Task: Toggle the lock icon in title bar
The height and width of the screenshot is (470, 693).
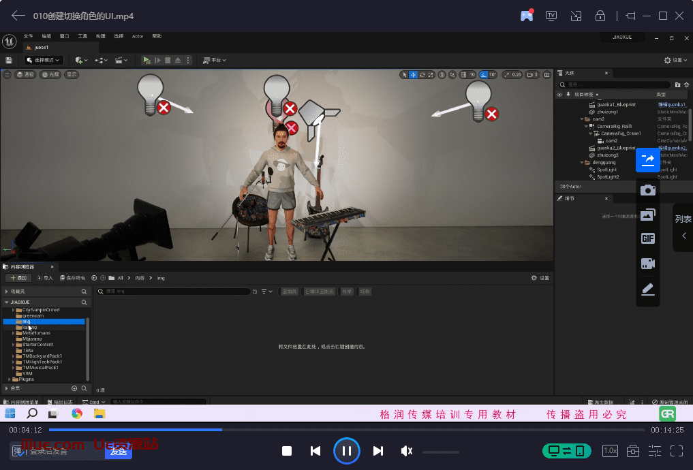Action: pyautogui.click(x=600, y=16)
